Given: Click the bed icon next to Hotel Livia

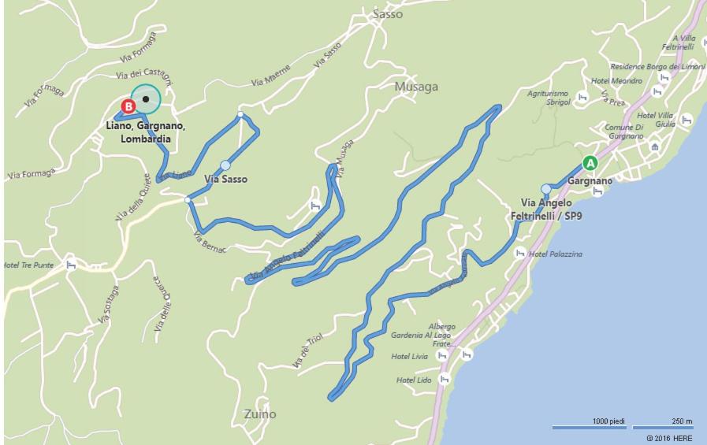Looking at the screenshot, I should [442, 356].
